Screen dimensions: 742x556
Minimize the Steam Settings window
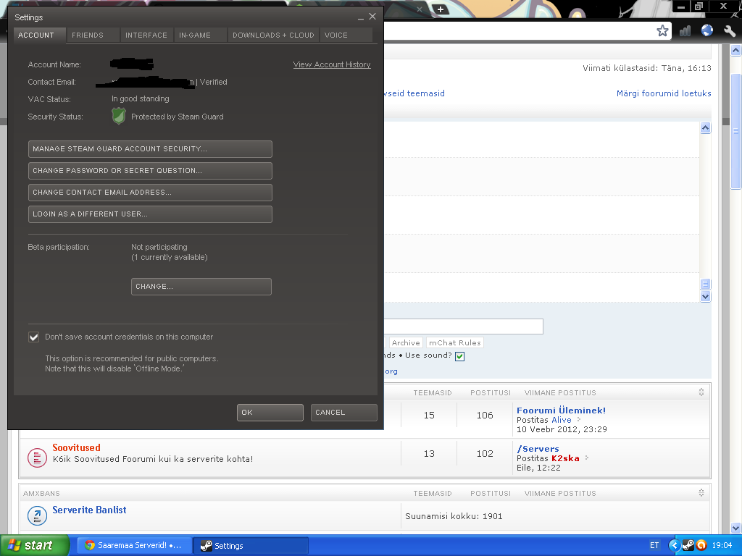click(x=361, y=17)
